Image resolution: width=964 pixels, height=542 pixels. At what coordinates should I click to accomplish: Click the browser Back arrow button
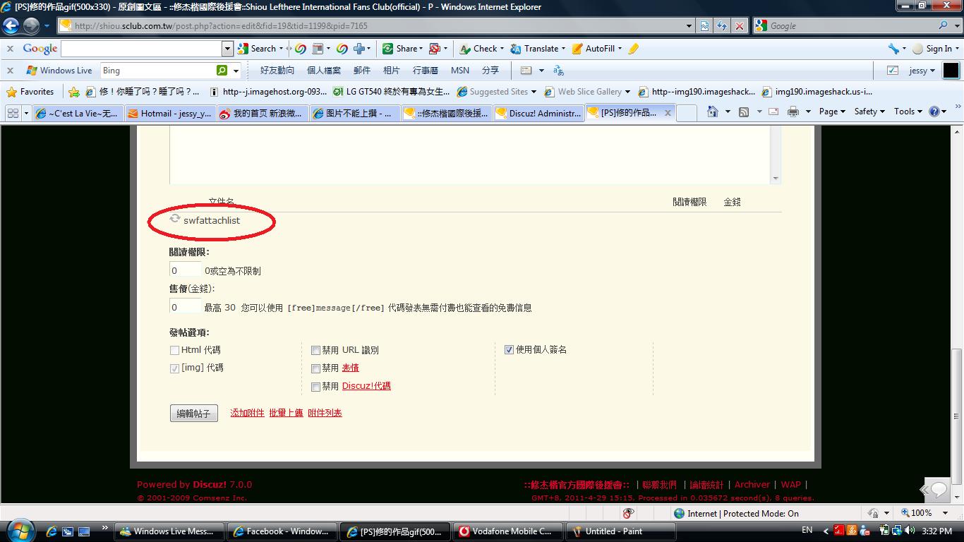[x=11, y=26]
